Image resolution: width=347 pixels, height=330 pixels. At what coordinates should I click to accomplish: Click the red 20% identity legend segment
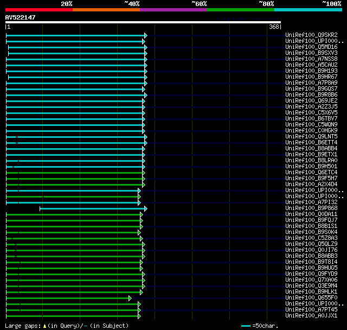39,10
